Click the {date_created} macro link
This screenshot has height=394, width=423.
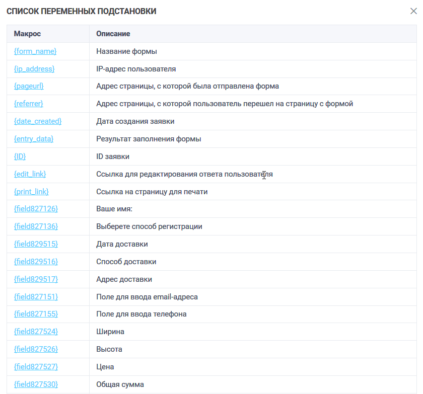click(38, 121)
